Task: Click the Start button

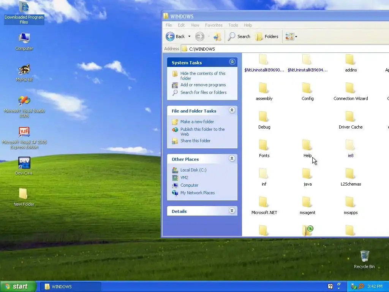Action: [18, 286]
